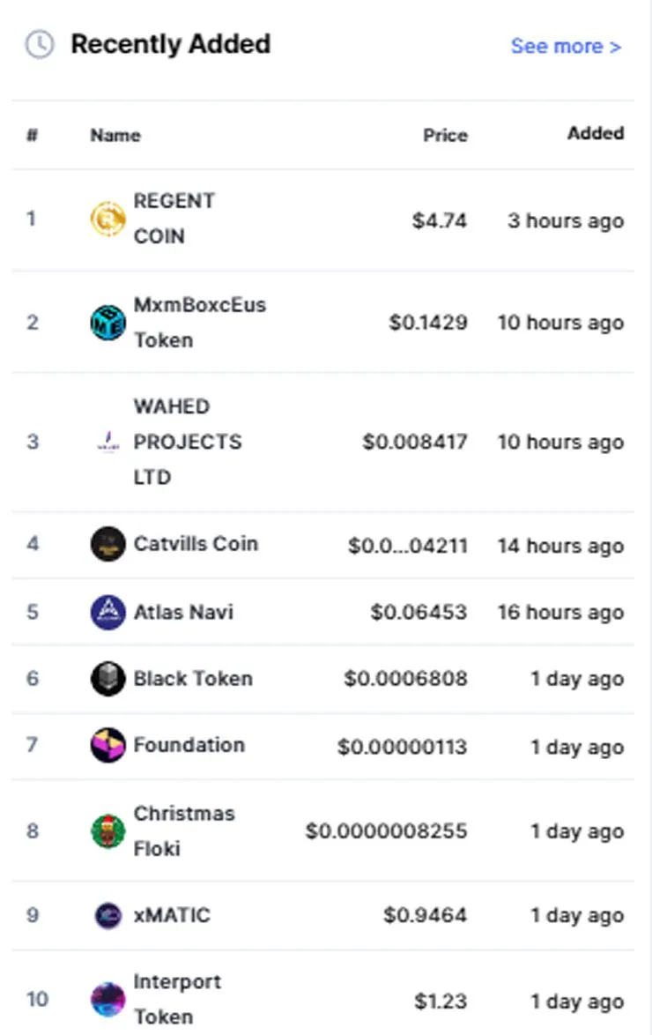
Task: Select the MxmBoxcEus Token cube icon
Action: [107, 323]
